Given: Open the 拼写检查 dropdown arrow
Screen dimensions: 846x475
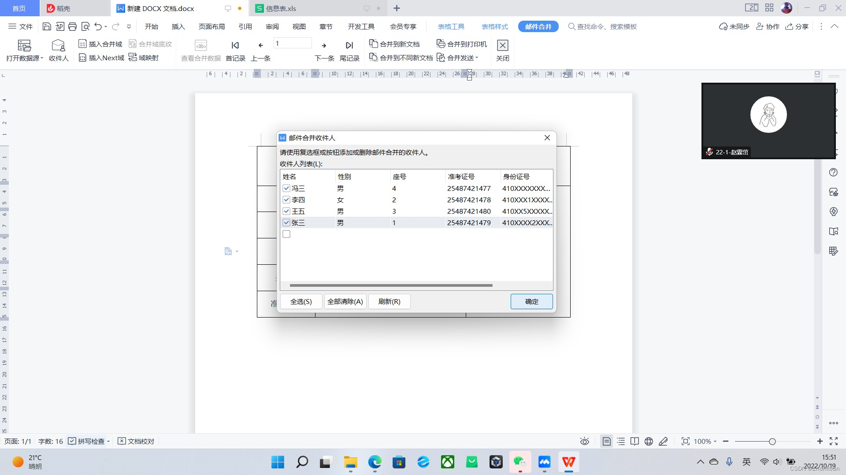Looking at the screenshot, I should (108, 441).
